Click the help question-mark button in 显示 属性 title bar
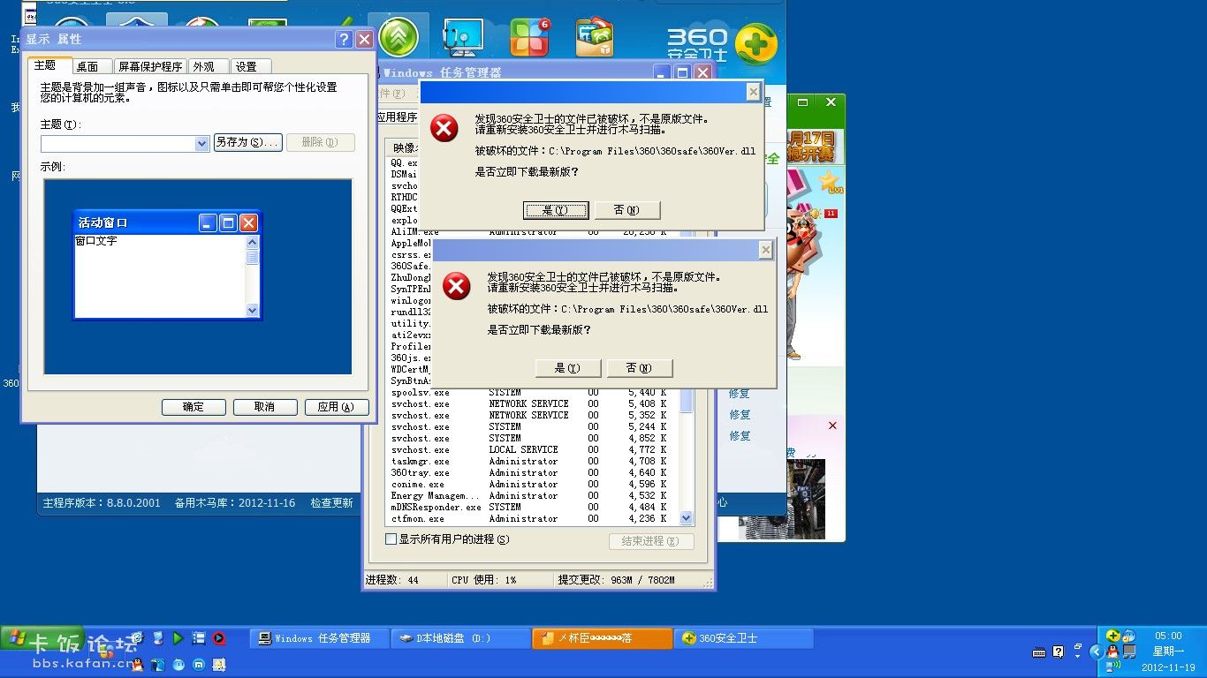1207x678 pixels. 344,39
